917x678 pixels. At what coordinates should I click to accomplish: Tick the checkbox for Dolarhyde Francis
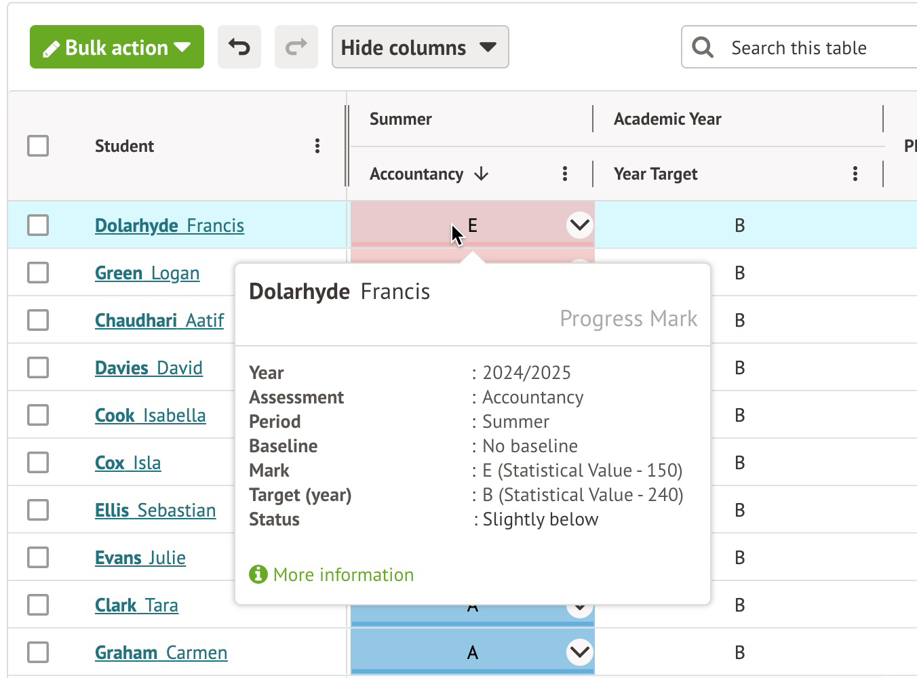coord(38,225)
